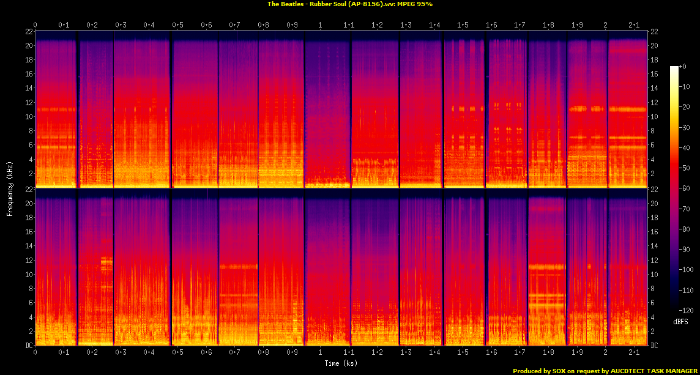Image resolution: width=700 pixels, height=375 pixels.
Task: Click the '+0' value on the dBFS scale
Action: coord(682,67)
